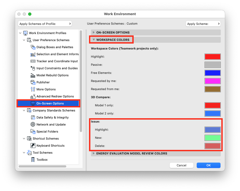Screen dimensions: 240x191
Task: Open the Toolbox settings page
Action: pos(42,160)
